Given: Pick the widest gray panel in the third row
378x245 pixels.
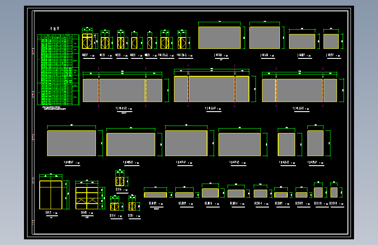Looking at the screenshot, I should 72,143.
